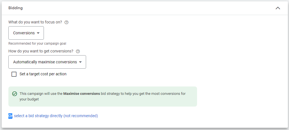Click the '(not recommended)' part of link

click(x=81, y=116)
